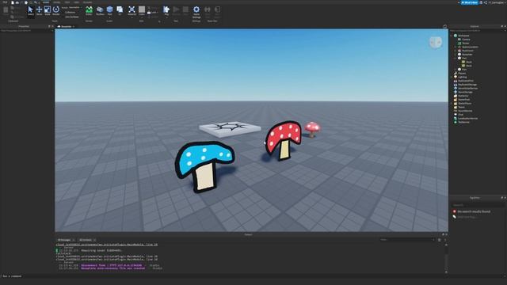The image size is (507, 285).
Task: Select SoundService in Explorer
Action: click(465, 111)
